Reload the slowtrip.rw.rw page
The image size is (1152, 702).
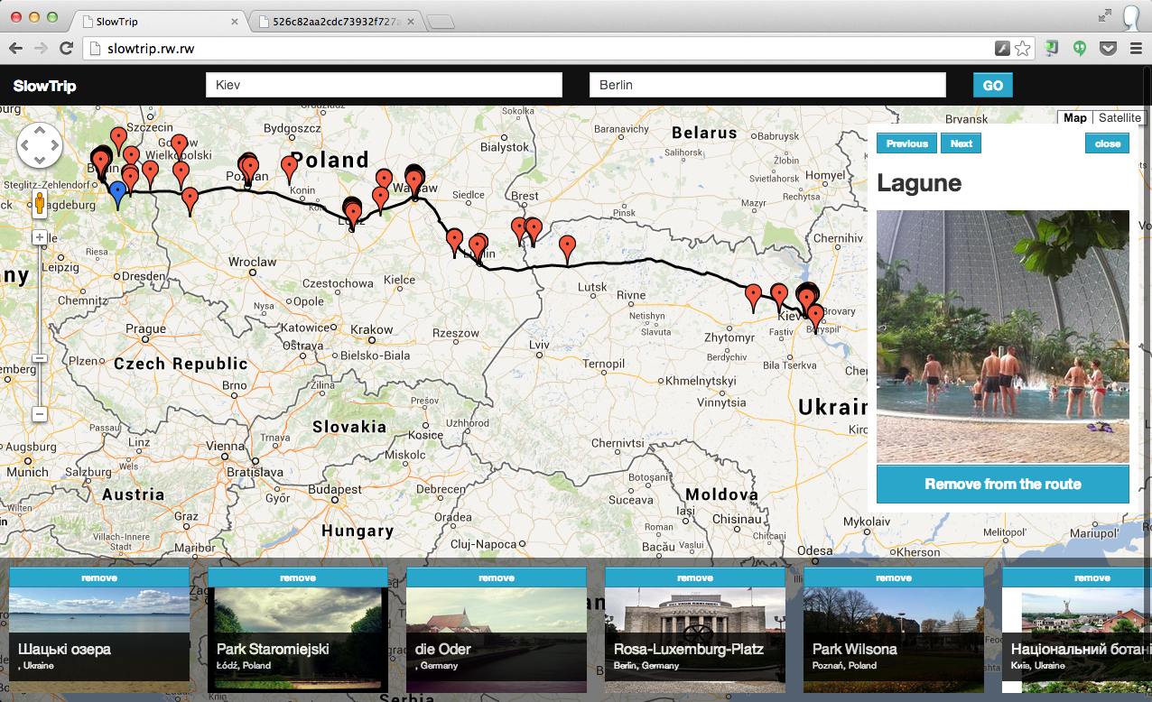click(66, 49)
